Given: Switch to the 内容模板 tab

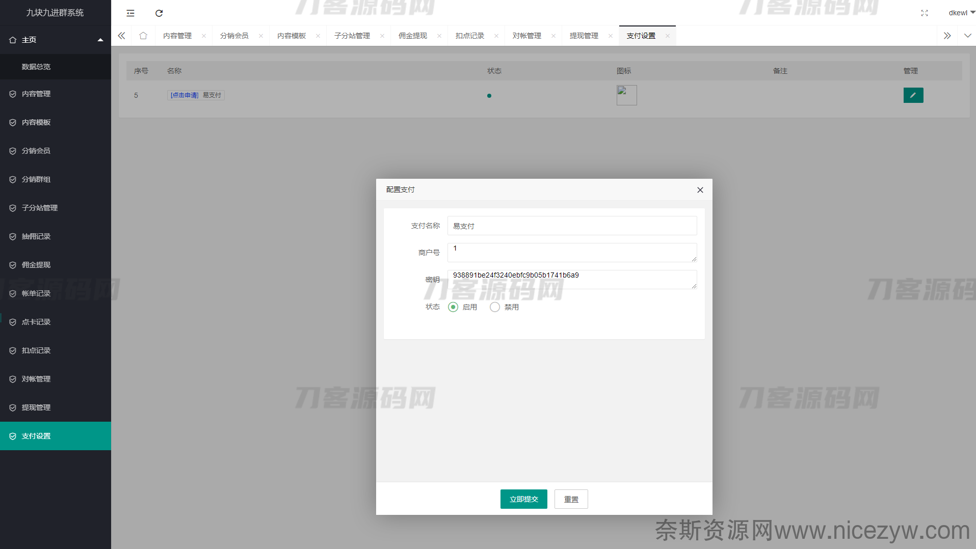Looking at the screenshot, I should (x=292, y=36).
